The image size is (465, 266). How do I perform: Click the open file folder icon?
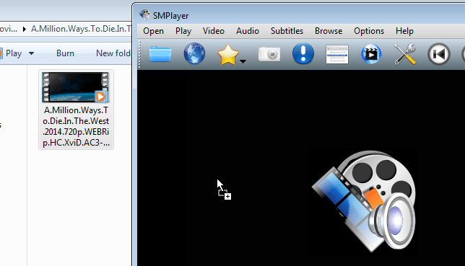(160, 54)
